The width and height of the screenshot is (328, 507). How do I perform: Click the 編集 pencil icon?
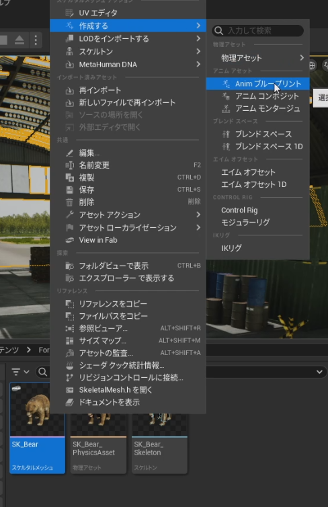coord(69,153)
